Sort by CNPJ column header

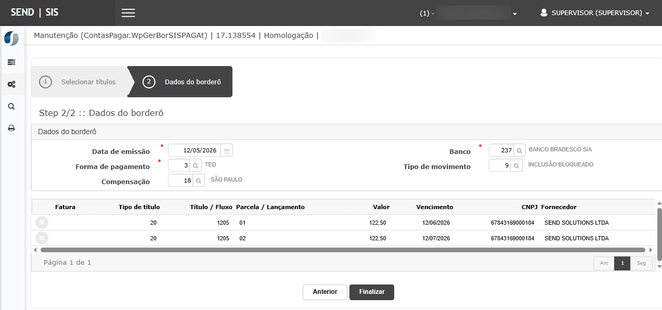[x=529, y=207]
